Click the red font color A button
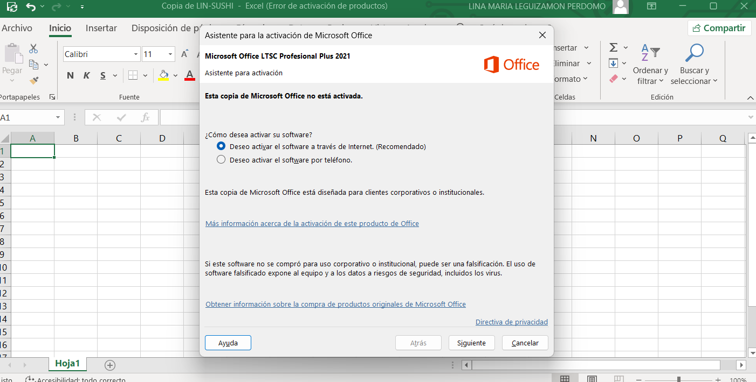756x382 pixels. (x=189, y=75)
